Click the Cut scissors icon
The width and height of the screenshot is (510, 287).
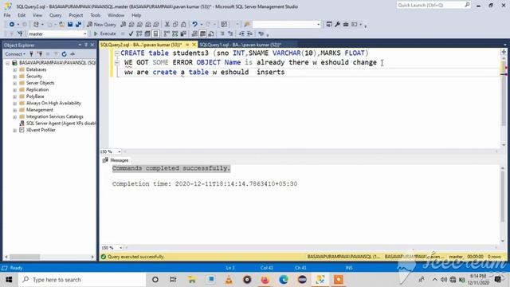(167, 25)
